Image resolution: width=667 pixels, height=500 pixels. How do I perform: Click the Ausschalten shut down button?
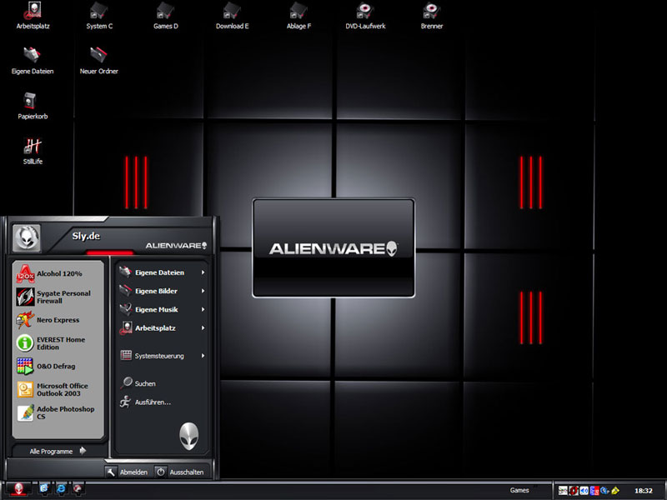(180, 472)
